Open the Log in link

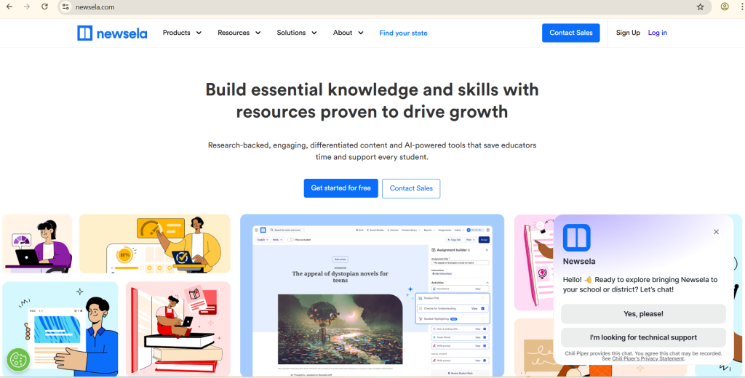coord(657,33)
